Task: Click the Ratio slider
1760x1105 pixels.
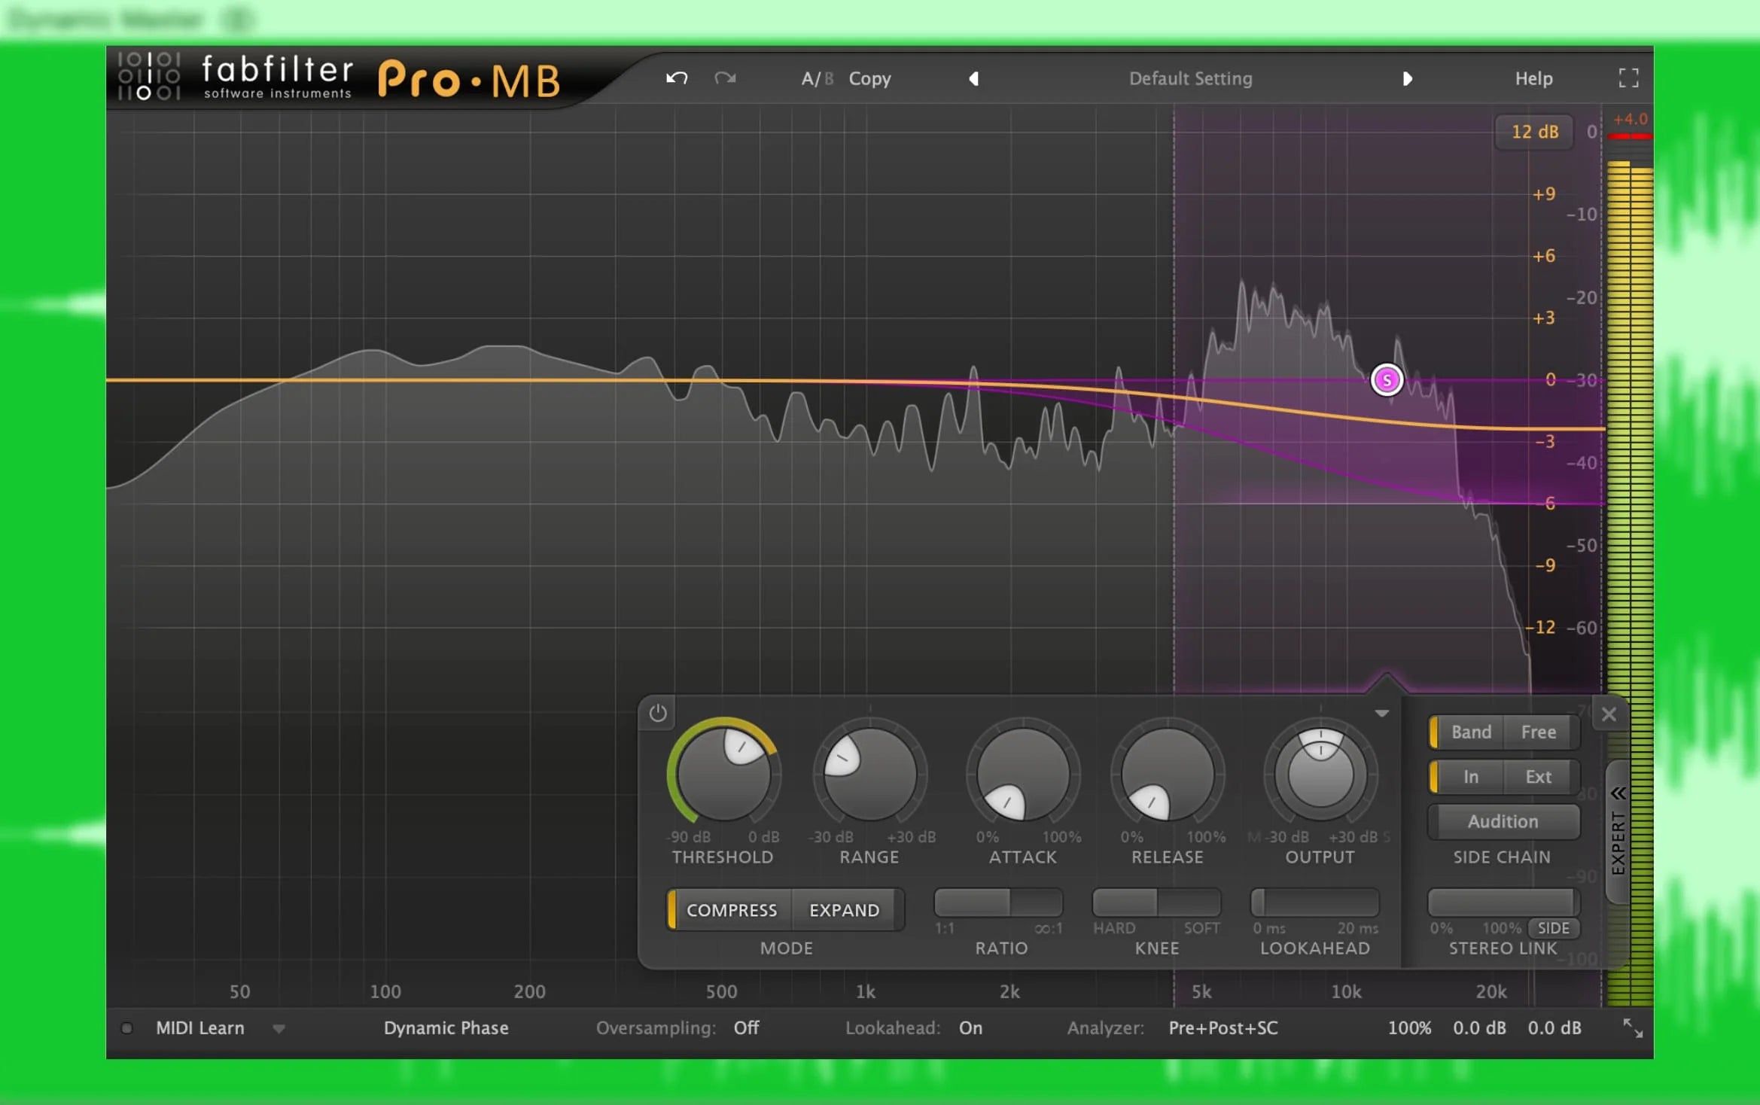Action: point(998,902)
